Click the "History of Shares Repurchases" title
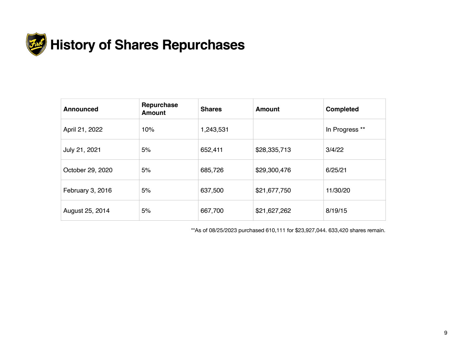Viewport: 466px width, 349px height. (147, 45)
